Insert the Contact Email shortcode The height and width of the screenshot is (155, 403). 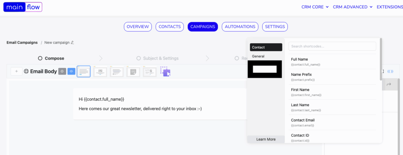(332, 122)
